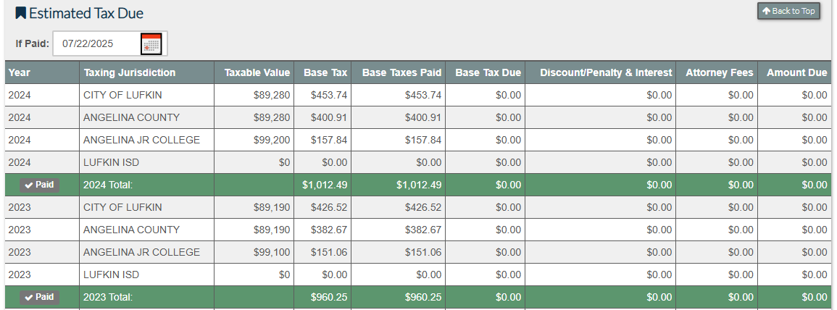Click the bookmark icon beside Estimated Tax Due
The image size is (837, 310).
[21, 13]
